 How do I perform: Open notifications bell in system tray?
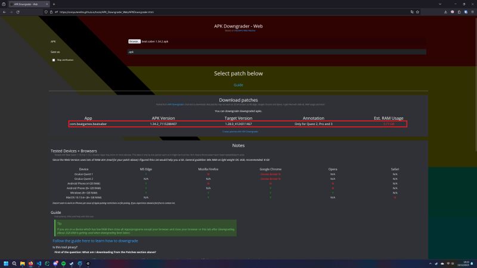pyautogui.click(x=472, y=263)
